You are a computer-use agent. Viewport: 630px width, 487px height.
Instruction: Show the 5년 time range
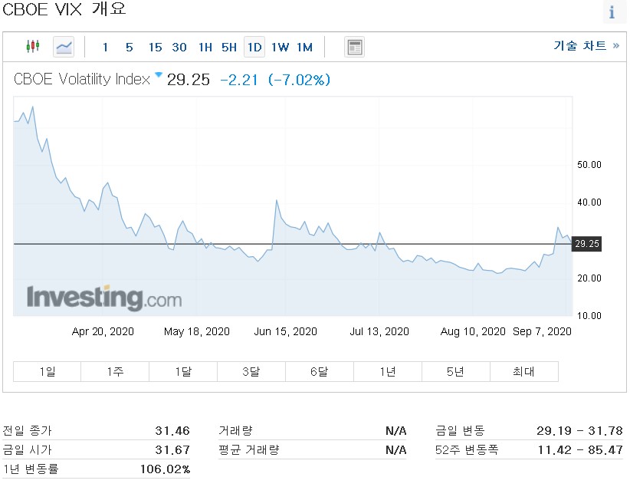(456, 372)
